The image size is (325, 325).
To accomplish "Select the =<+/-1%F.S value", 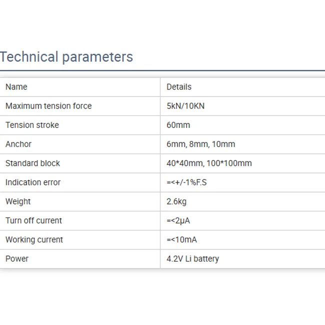I will point(186,182).
